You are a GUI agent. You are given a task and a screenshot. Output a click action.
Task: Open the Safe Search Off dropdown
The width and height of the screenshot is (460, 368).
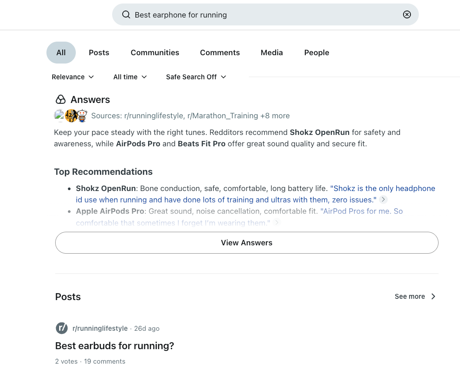[x=196, y=77]
